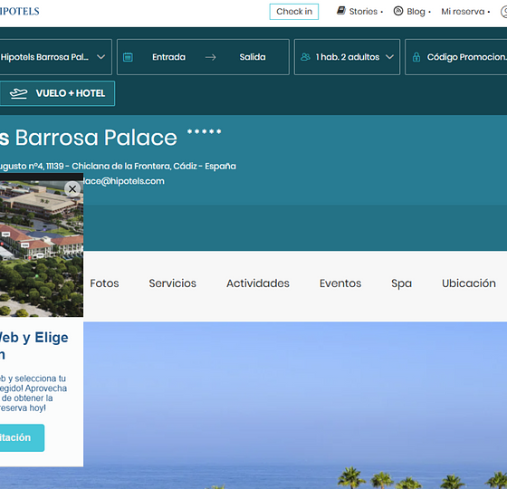Click the calendar icon in date field
The height and width of the screenshot is (489, 507).
(x=128, y=57)
